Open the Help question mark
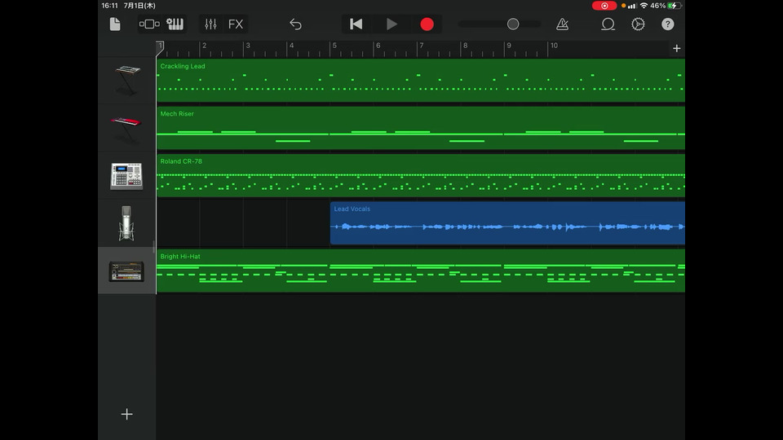This screenshot has width=783, height=440. click(668, 24)
